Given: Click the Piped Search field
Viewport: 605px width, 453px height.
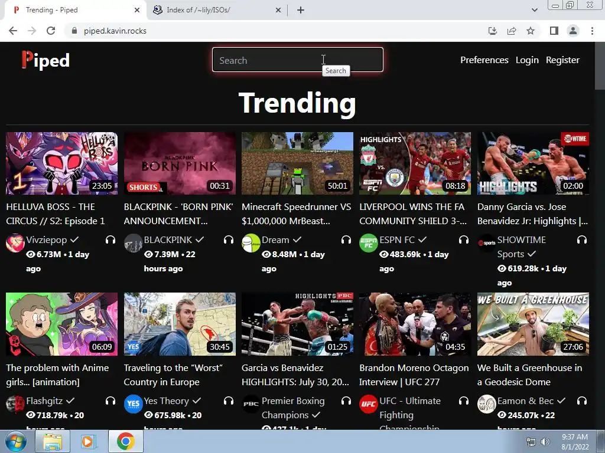Looking at the screenshot, I should coord(298,60).
